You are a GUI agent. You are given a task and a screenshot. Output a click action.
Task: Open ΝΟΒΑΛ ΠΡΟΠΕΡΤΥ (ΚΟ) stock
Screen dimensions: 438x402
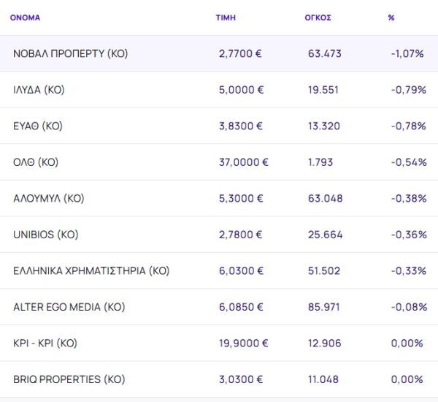coord(70,53)
